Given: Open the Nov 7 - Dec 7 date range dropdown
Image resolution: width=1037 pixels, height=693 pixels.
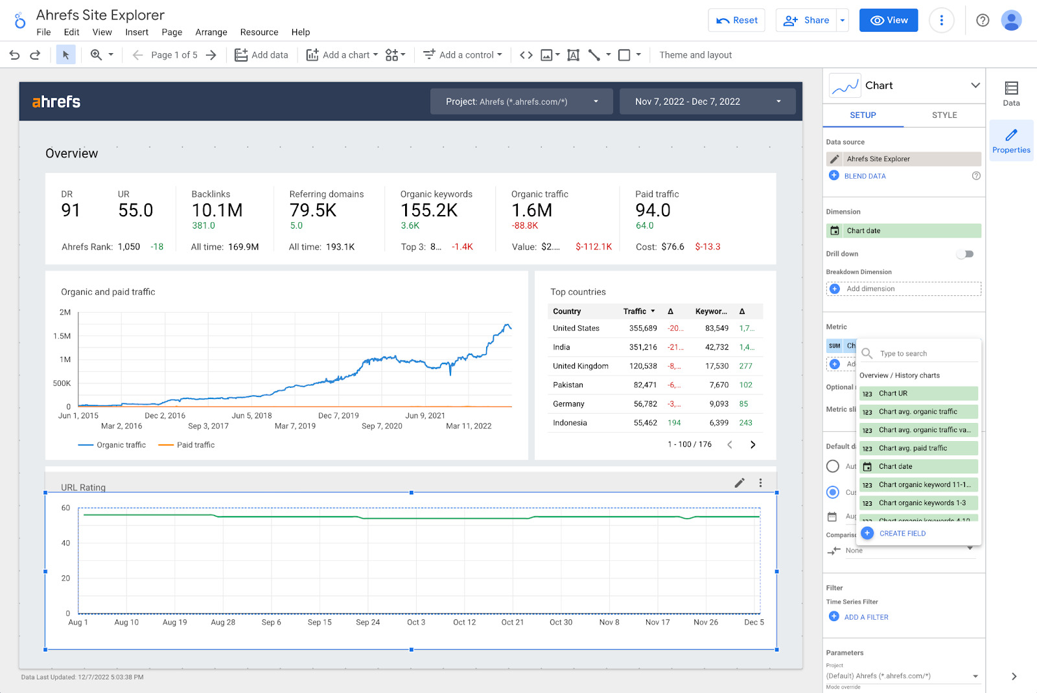Looking at the screenshot, I should coord(707,102).
